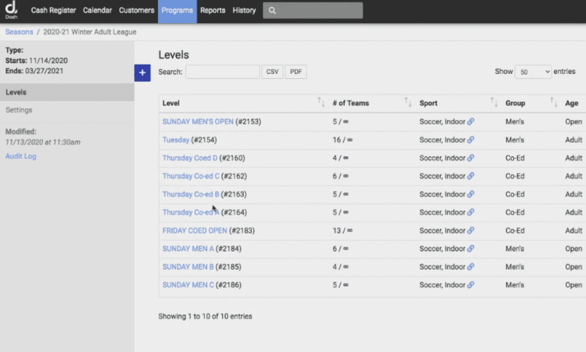Image resolution: width=586 pixels, height=352 pixels.
Task: Click the Dash logo icon
Action: (x=11, y=10)
